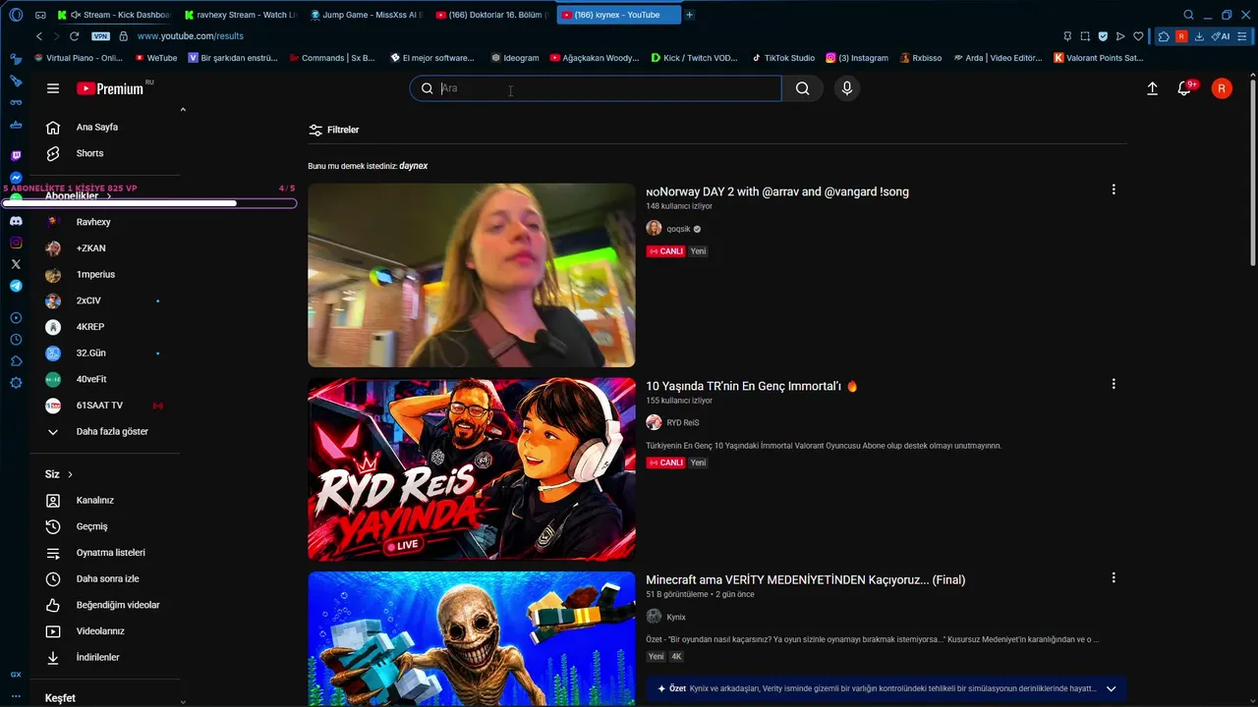The height and width of the screenshot is (707, 1258).
Task: Open the YouTube upload/create icon
Action: (1152, 88)
